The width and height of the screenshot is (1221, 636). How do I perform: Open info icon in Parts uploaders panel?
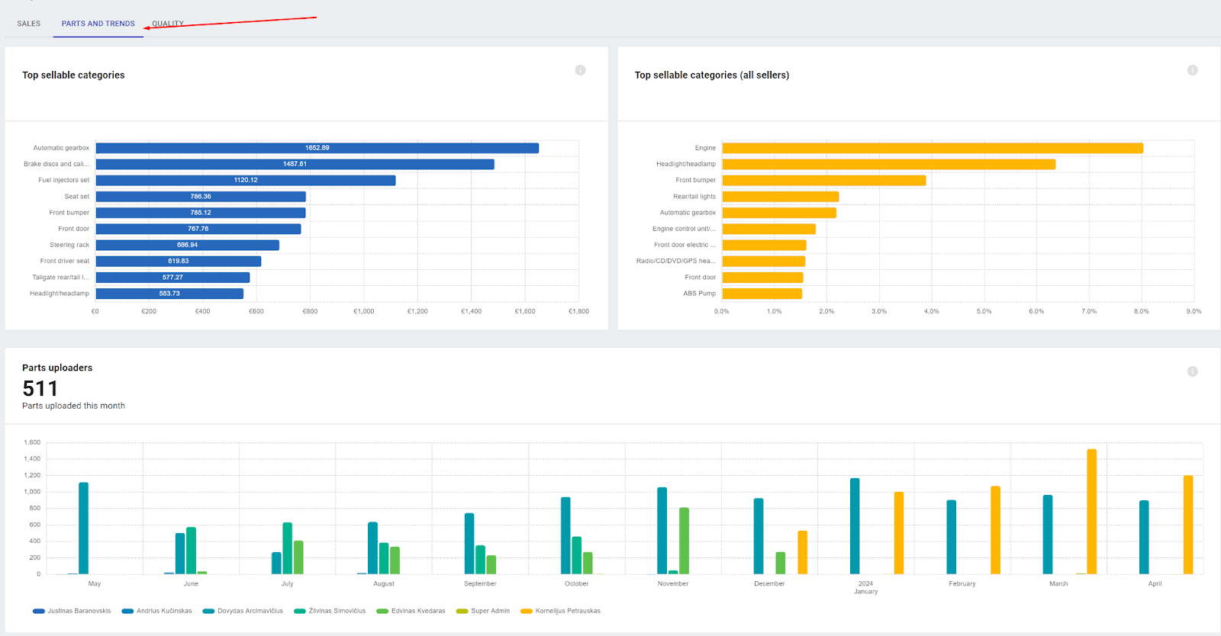[1192, 371]
